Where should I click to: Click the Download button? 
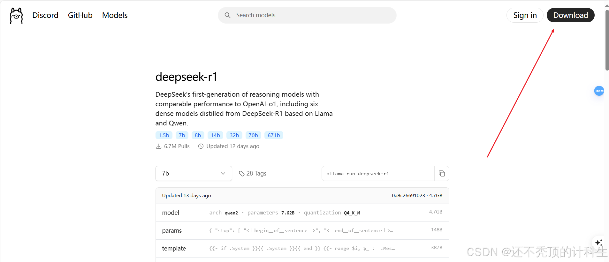pos(570,15)
